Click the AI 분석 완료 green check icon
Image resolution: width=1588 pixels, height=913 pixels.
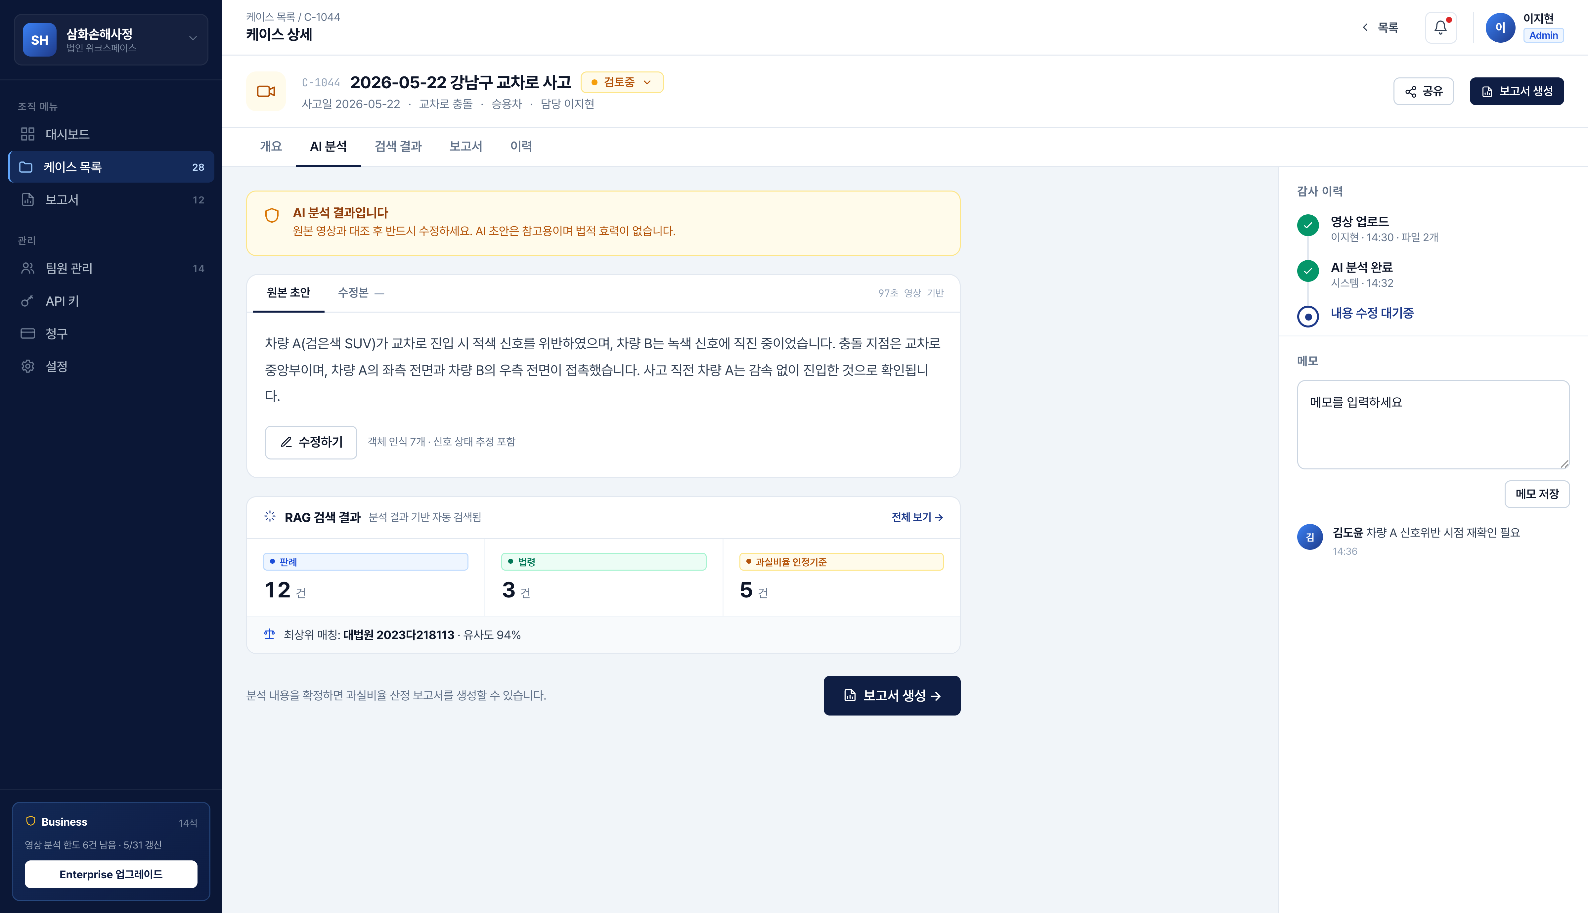(1308, 272)
